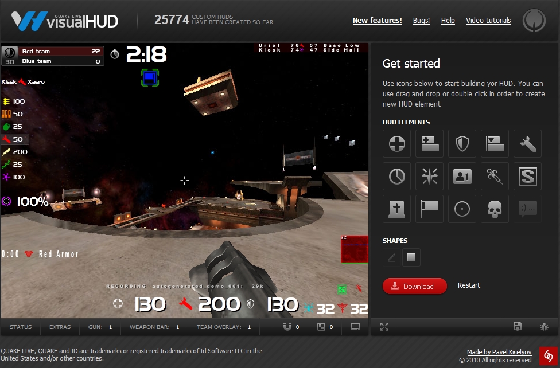Add the syringe medkit item element
Viewport: 560px width, 368px height.
[x=495, y=177]
